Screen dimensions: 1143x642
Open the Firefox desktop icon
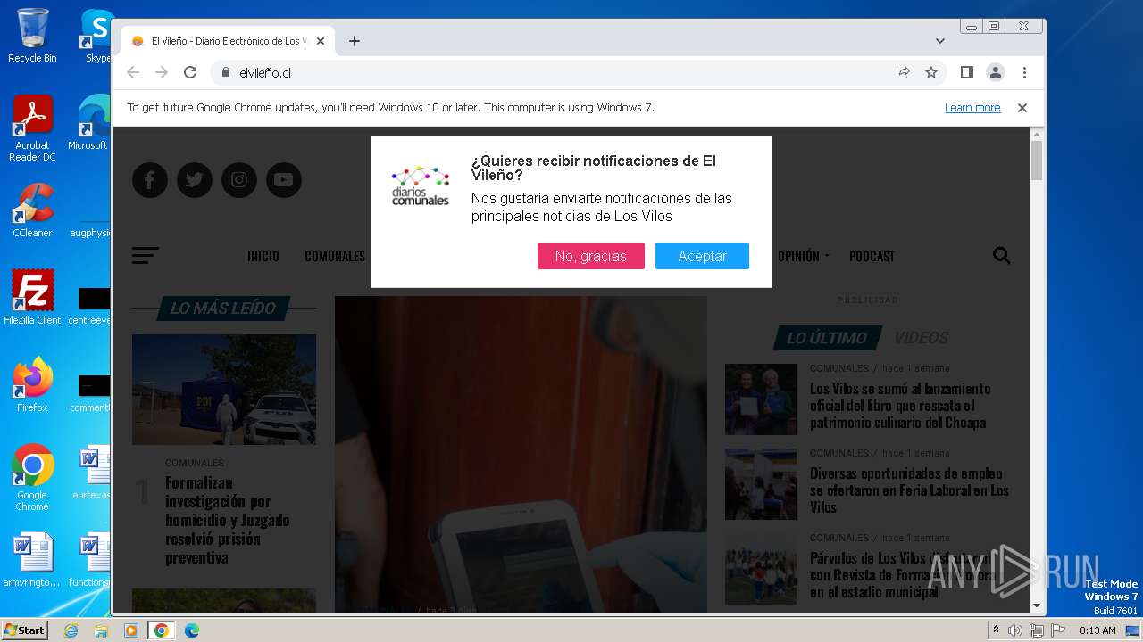pos(33,385)
